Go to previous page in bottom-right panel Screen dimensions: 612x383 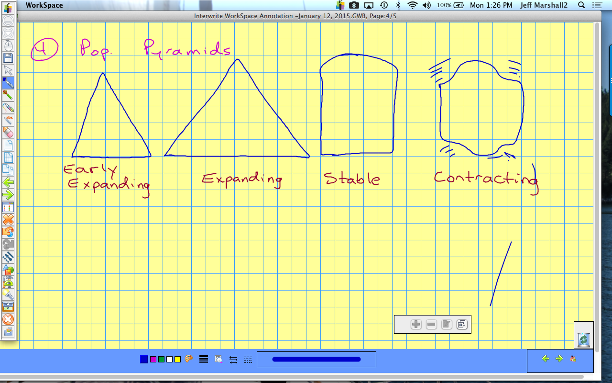546,359
